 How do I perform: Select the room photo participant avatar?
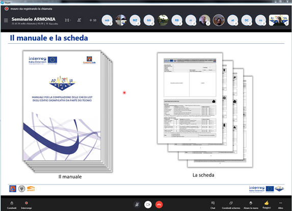(121, 20)
